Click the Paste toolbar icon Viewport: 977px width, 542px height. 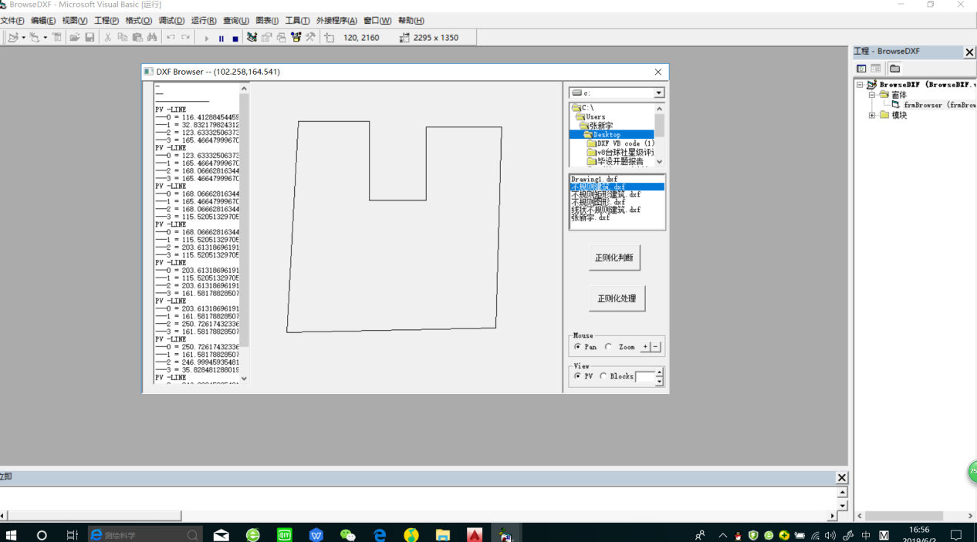137,37
